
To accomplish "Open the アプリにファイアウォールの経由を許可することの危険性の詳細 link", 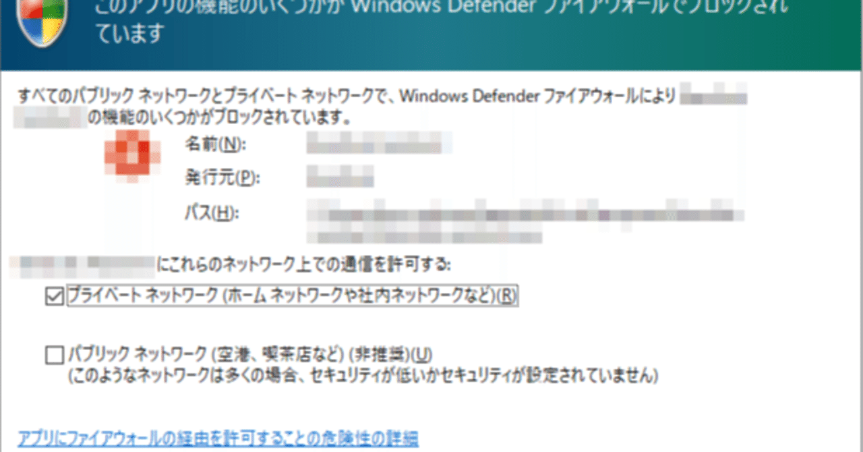I will [x=218, y=438].
